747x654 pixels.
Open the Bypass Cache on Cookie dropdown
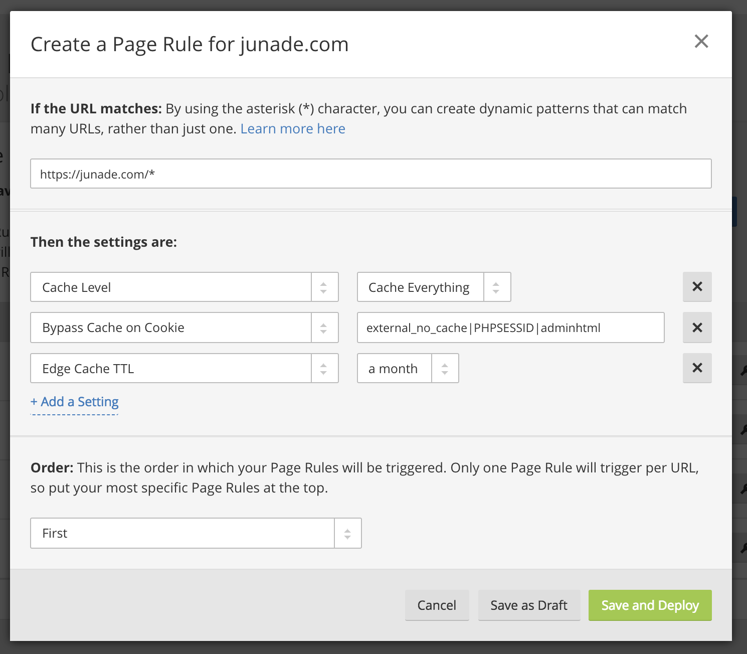184,328
